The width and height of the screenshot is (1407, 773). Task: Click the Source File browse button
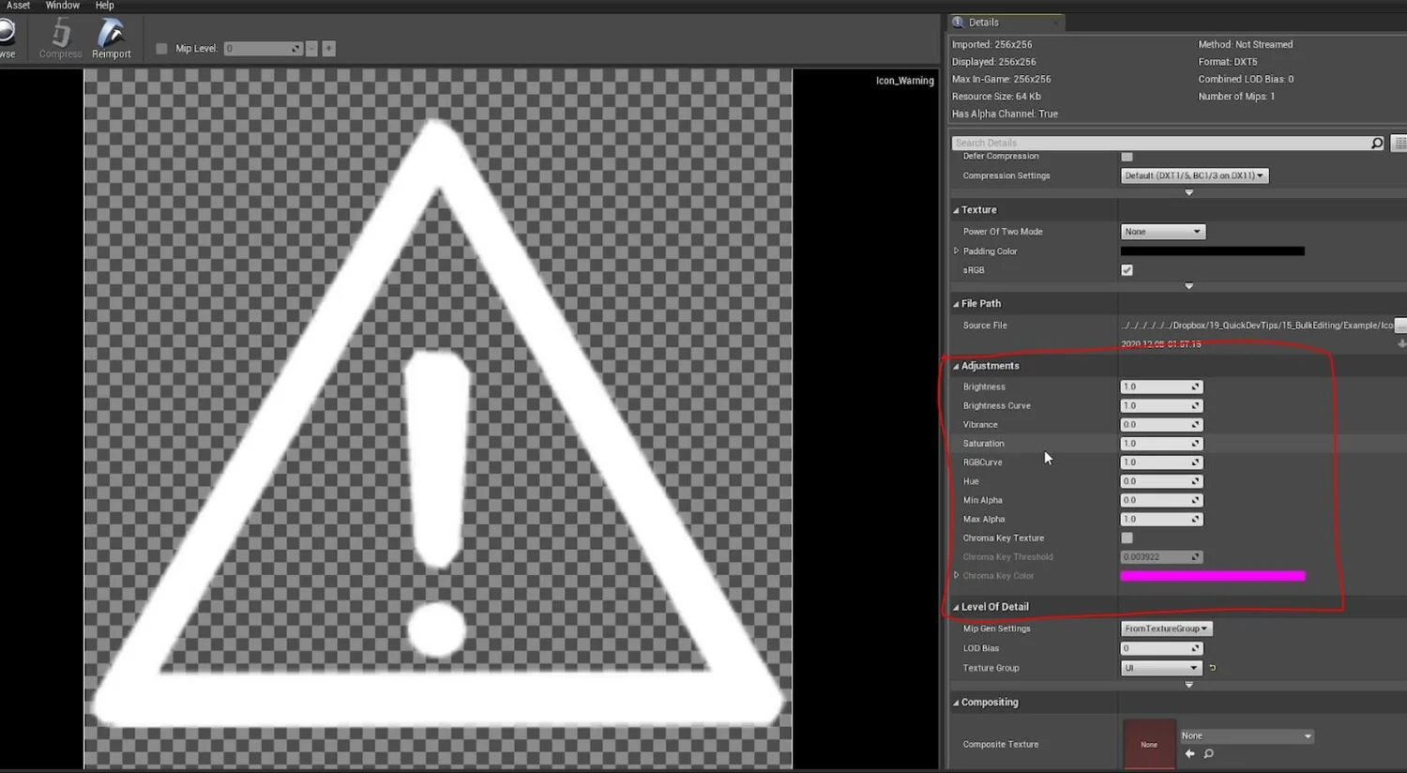tap(1399, 325)
